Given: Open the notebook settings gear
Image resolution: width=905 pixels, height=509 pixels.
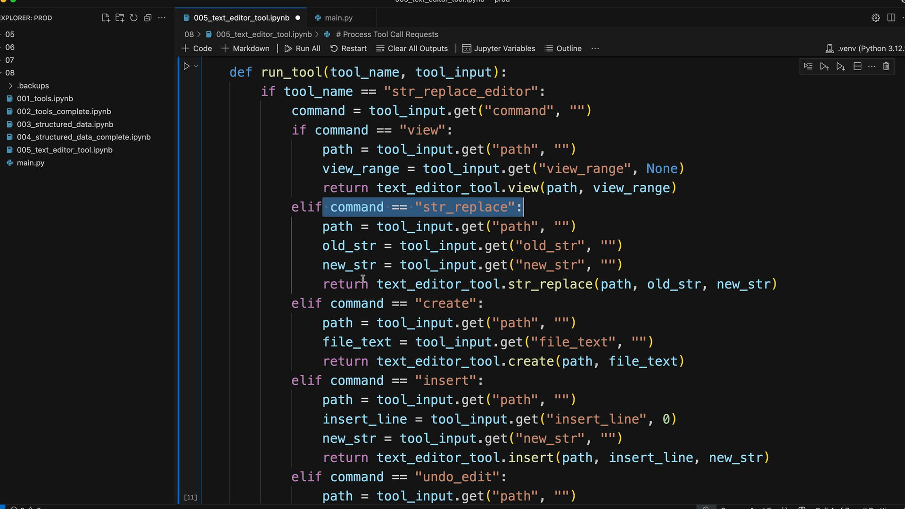Looking at the screenshot, I should point(876,18).
